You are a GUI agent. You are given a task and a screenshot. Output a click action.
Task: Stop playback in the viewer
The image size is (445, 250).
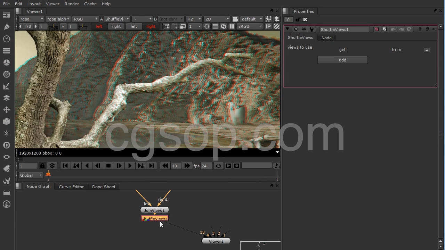click(108, 166)
